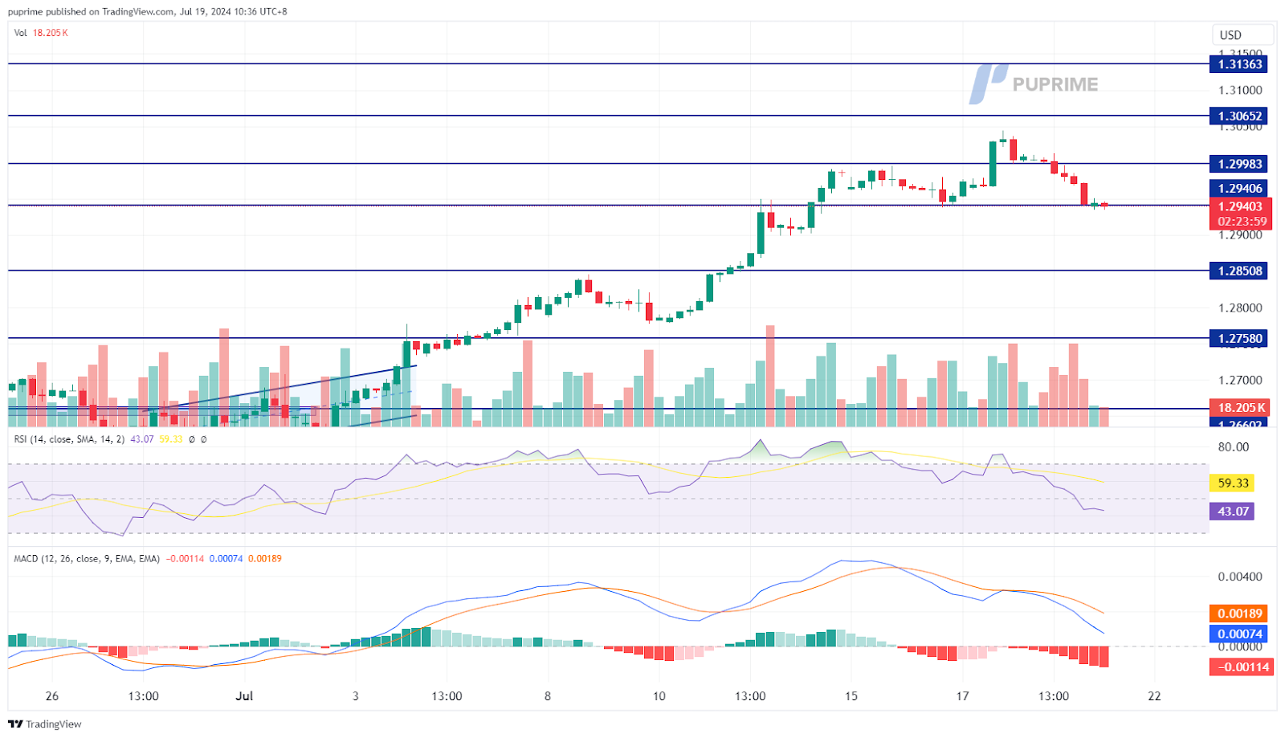Viewport: 1285px width, 738px height.
Task: Click the 0.00400 MACD scale tick
Action: [1240, 577]
